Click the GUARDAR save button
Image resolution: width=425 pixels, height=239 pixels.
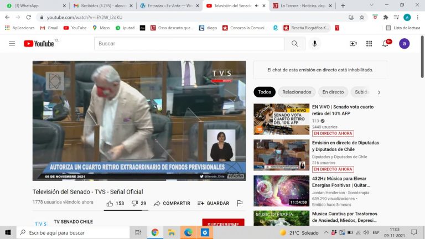pos(213,203)
